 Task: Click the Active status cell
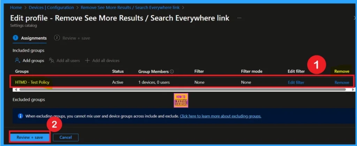[117, 82]
